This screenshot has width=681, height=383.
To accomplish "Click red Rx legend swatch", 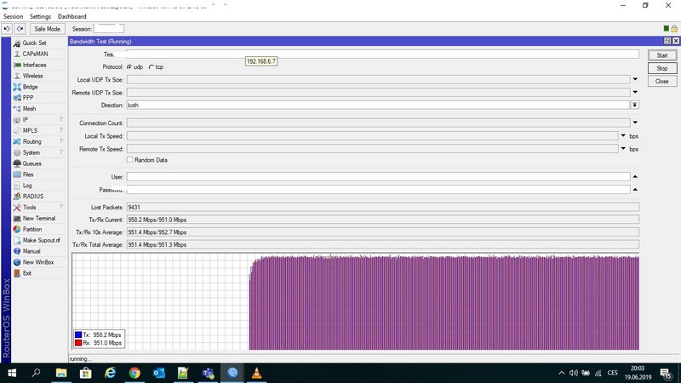I will (x=78, y=343).
